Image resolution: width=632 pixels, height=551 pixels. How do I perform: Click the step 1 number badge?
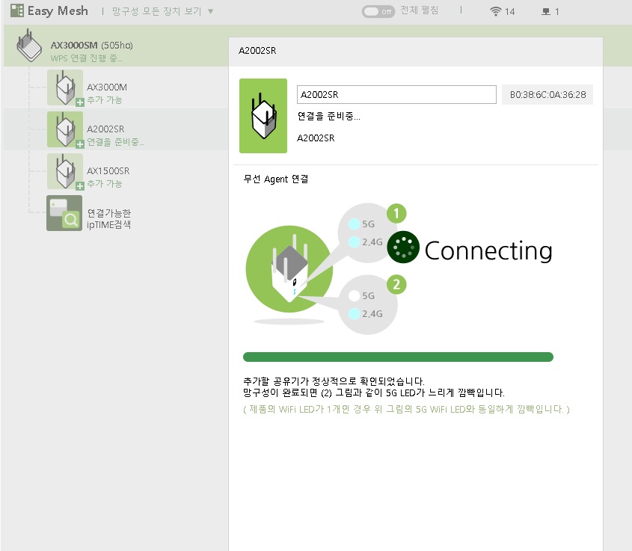(396, 214)
